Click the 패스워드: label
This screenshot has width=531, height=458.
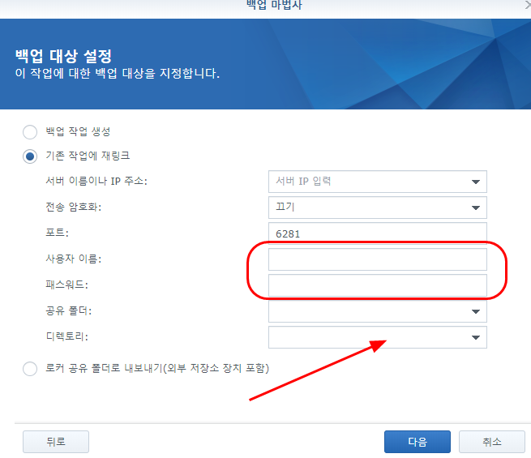(x=66, y=285)
